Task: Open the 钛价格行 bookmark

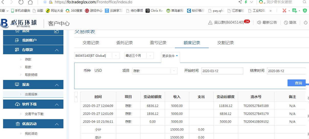Action: (x=196, y=11)
